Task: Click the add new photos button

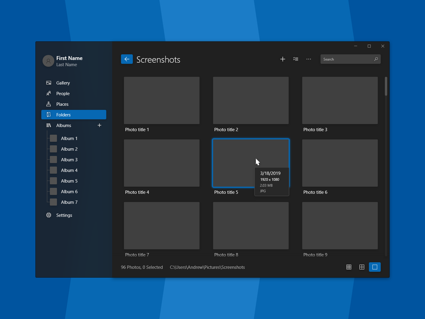Action: tap(282, 59)
